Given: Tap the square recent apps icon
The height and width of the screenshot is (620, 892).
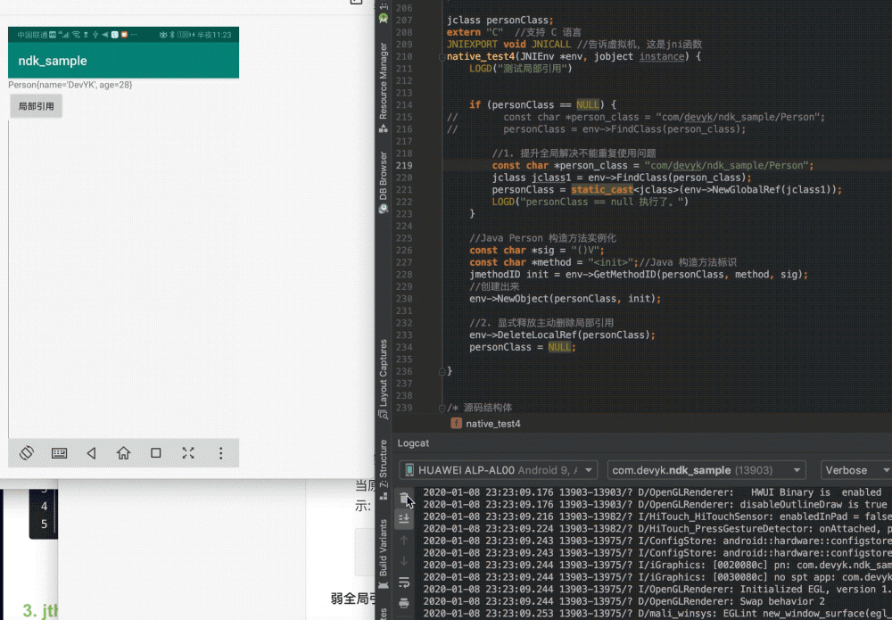Looking at the screenshot, I should tap(156, 453).
